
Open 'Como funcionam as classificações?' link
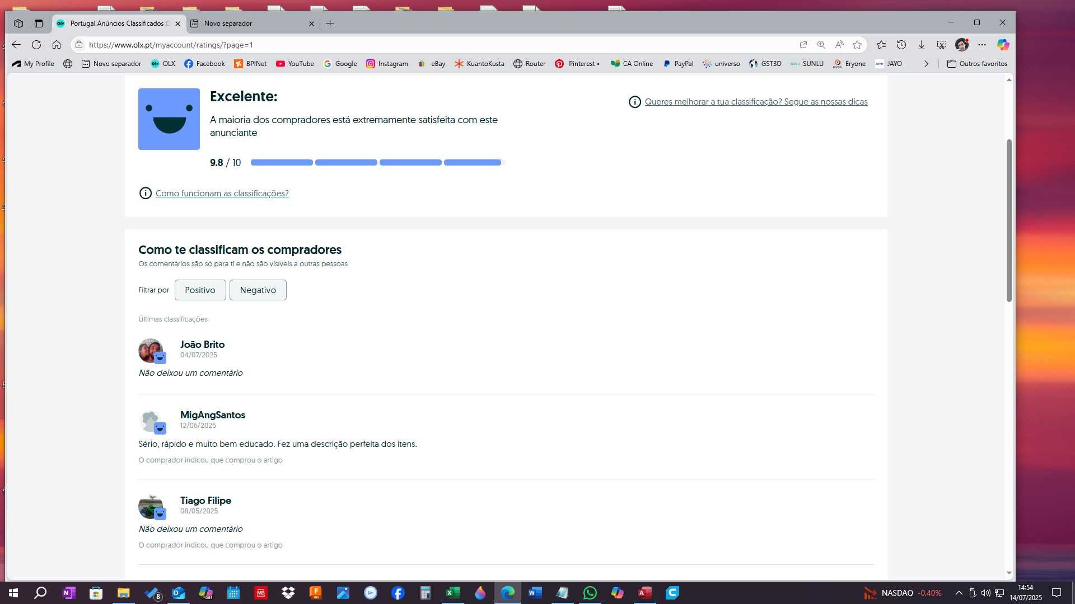point(222,194)
